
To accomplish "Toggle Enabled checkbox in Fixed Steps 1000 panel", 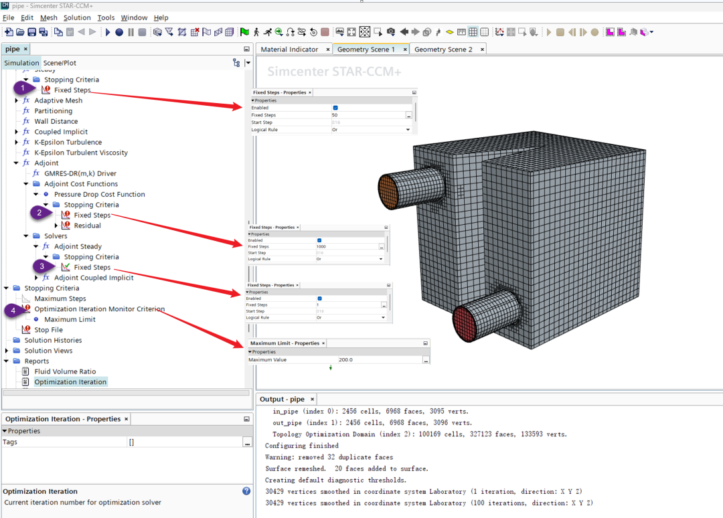I will click(x=319, y=240).
